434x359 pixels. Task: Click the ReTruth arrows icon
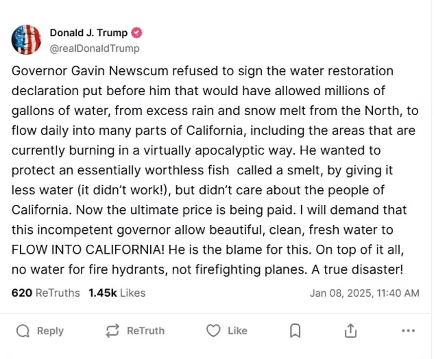(x=112, y=330)
